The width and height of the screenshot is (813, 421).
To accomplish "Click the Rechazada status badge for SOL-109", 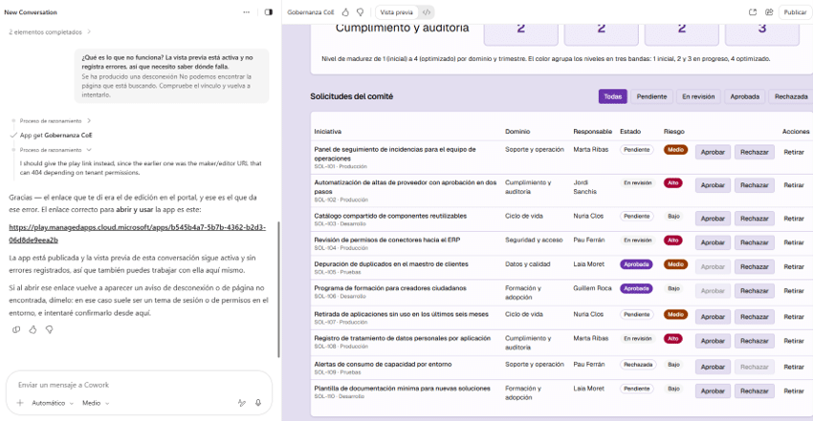I will pyautogui.click(x=638, y=365).
